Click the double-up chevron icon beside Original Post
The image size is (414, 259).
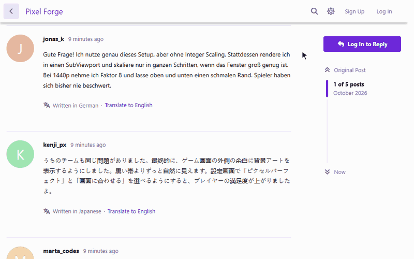327,70
